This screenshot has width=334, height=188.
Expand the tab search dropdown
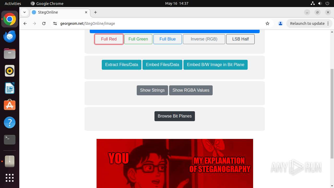[24, 12]
